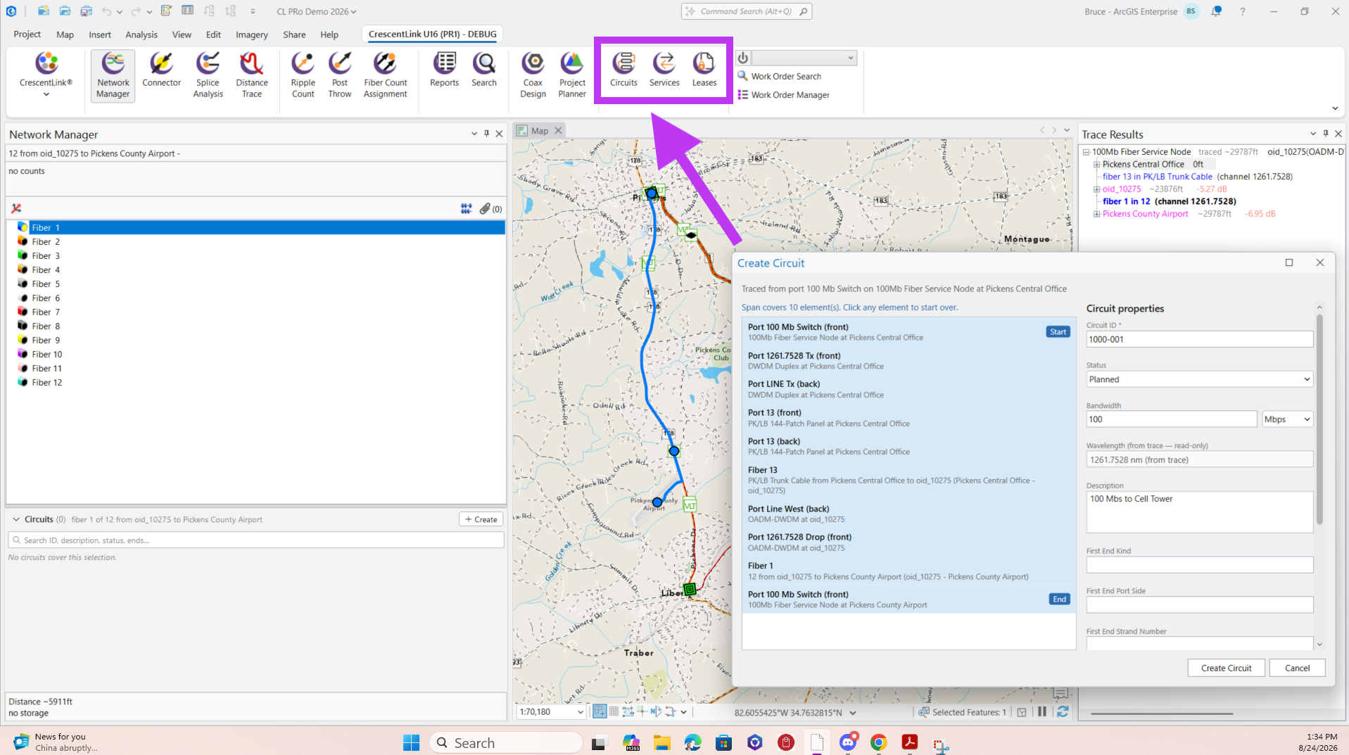
Task: Click Work Order Search
Action: 779,76
